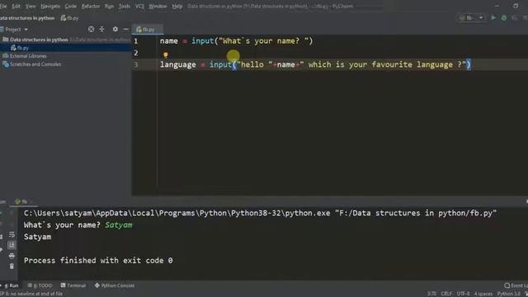The width and height of the screenshot is (528, 297).
Task: Open the Refactor menu
Action: pyautogui.click(x=91, y=6)
